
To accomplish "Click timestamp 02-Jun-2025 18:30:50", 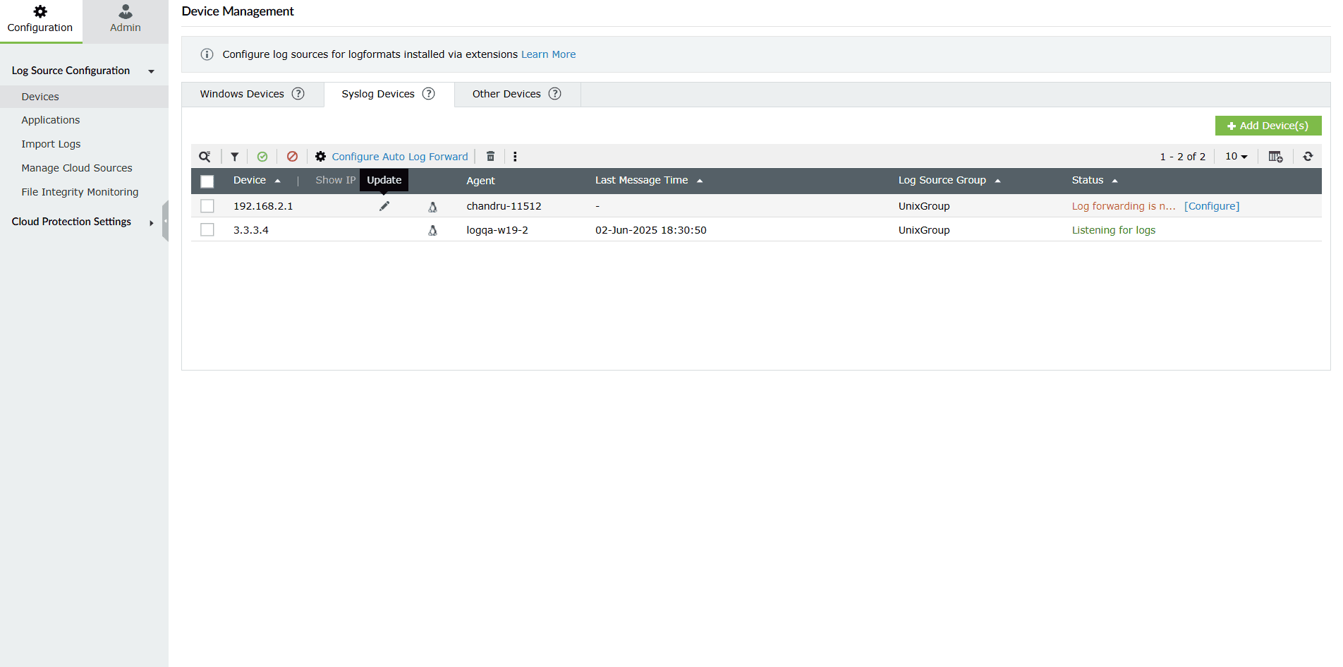I will [650, 230].
